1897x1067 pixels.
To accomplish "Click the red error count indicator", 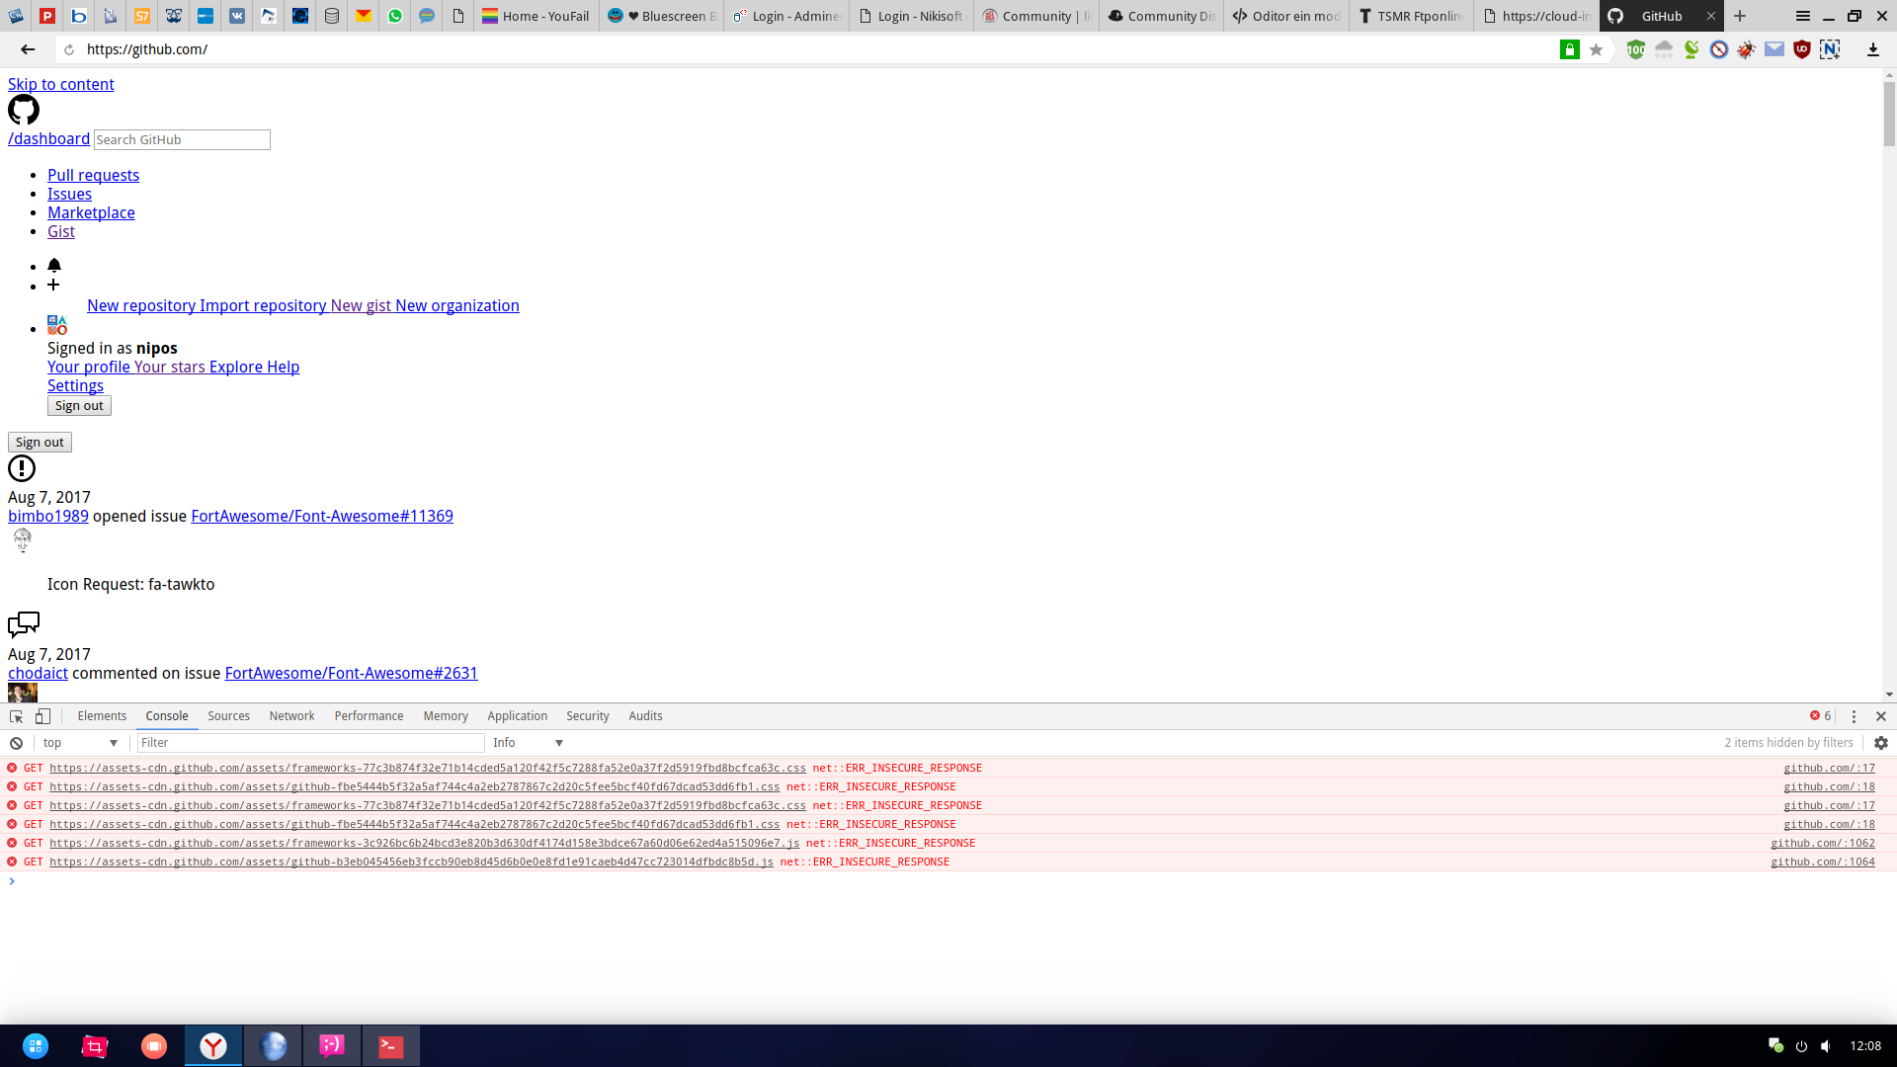I will [1820, 716].
